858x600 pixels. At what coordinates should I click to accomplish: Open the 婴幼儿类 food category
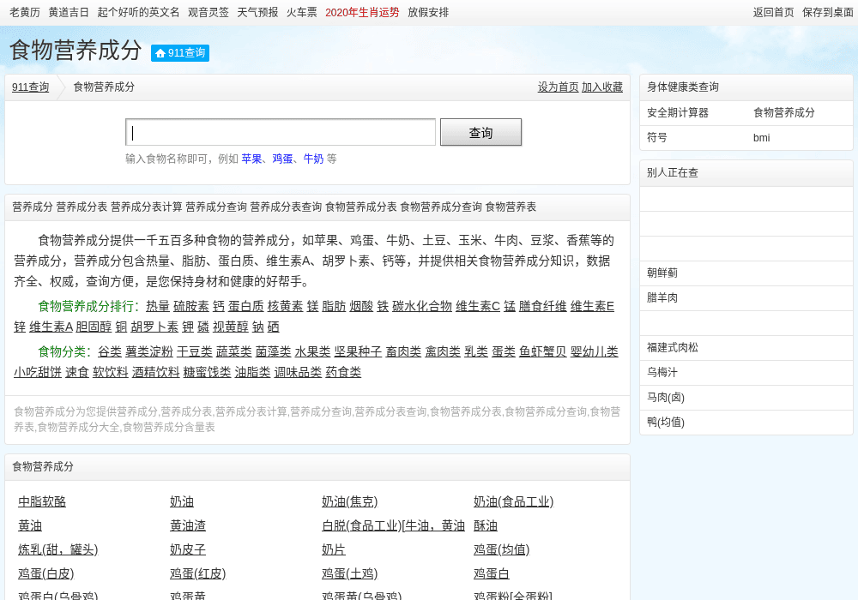(x=595, y=351)
